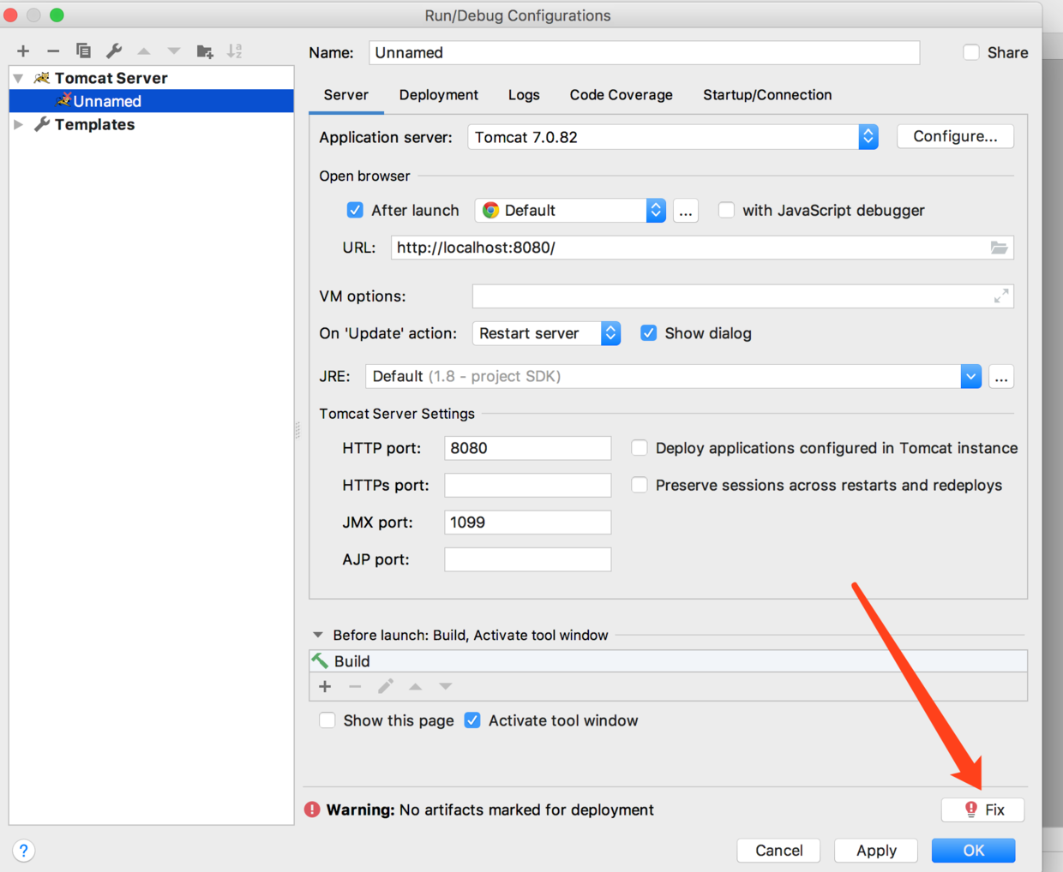Select Unnamed configuration in tree
This screenshot has width=1063, height=872.
point(152,101)
